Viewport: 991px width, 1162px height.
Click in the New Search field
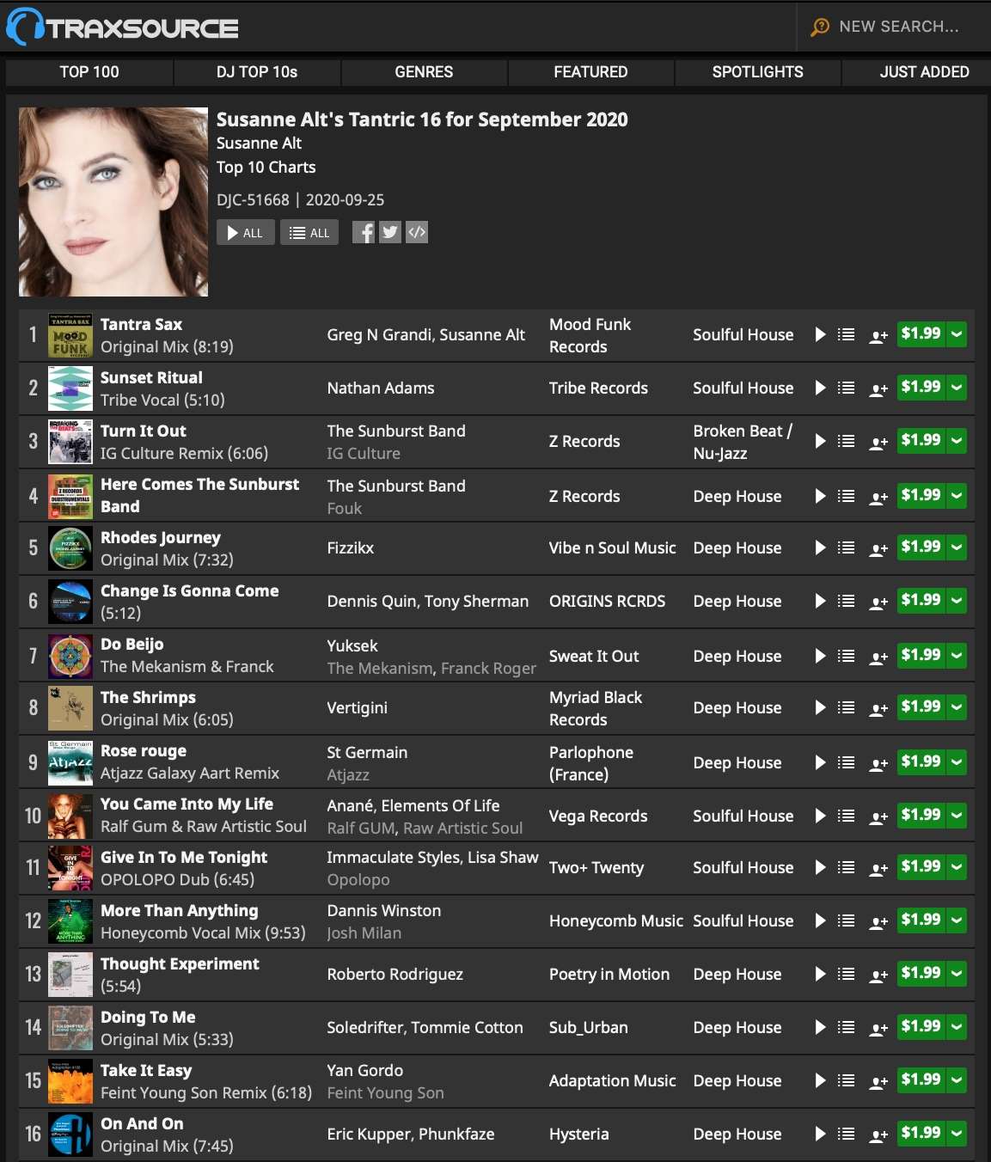[898, 27]
